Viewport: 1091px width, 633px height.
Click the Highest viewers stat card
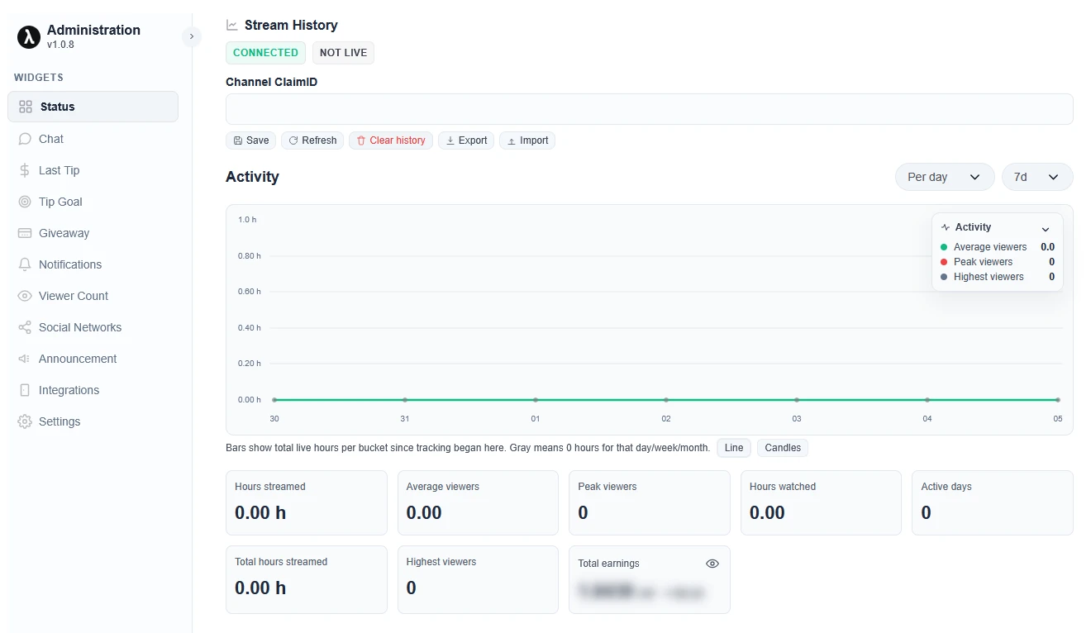pyautogui.click(x=478, y=579)
